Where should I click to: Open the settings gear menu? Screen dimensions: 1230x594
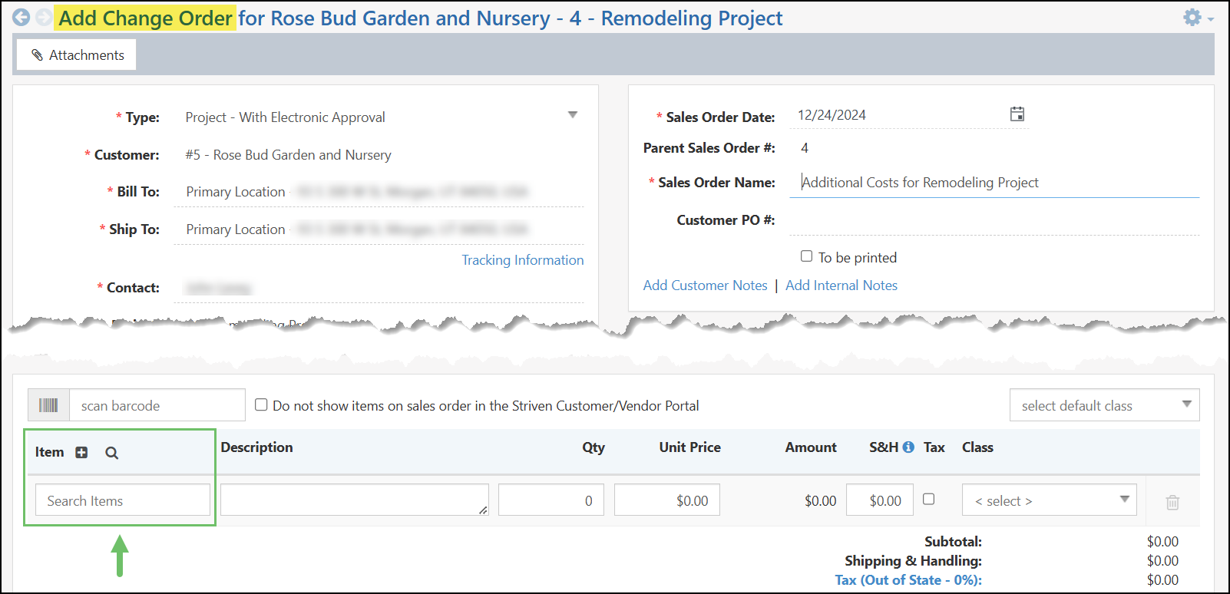(1192, 18)
